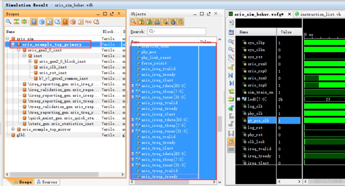Click the top arrow-to-panel waveform sidebar icon
The width and height of the screenshot is (345, 186).
pyautogui.click(x=231, y=22)
